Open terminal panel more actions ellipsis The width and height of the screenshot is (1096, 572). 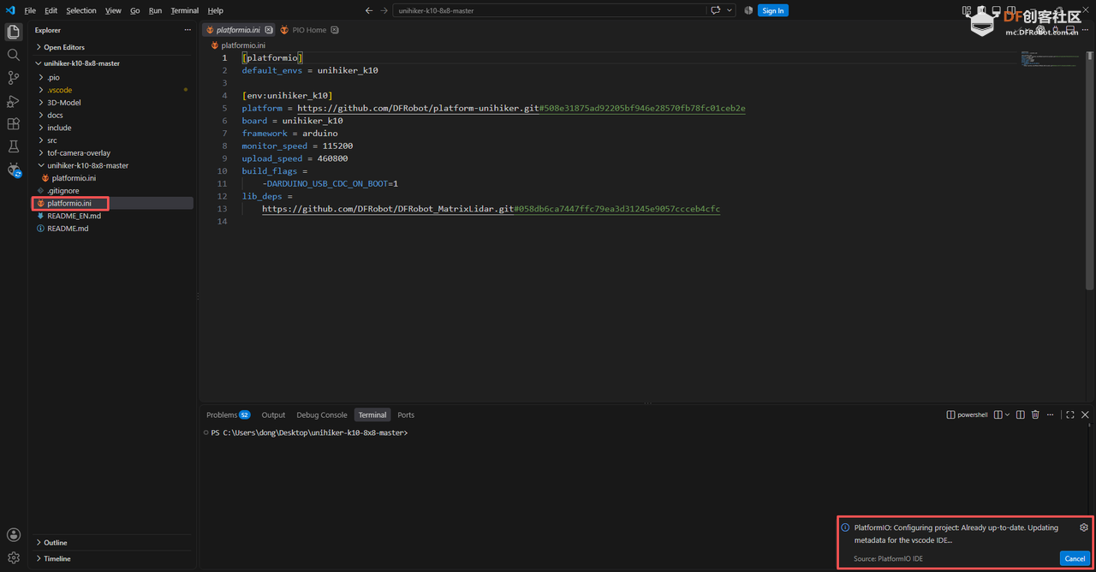(1050, 414)
